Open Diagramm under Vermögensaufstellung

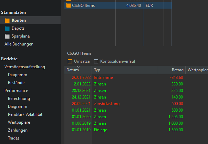coord(18,75)
